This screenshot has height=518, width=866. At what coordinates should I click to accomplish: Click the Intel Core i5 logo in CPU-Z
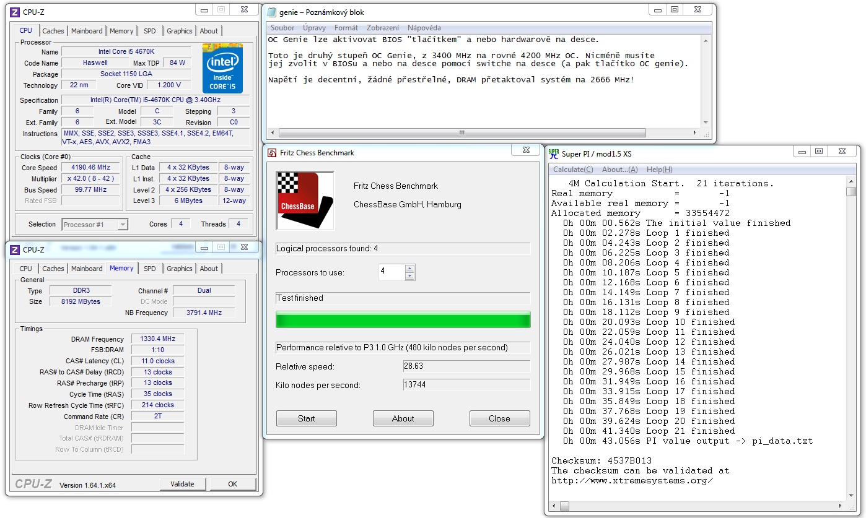coord(222,68)
